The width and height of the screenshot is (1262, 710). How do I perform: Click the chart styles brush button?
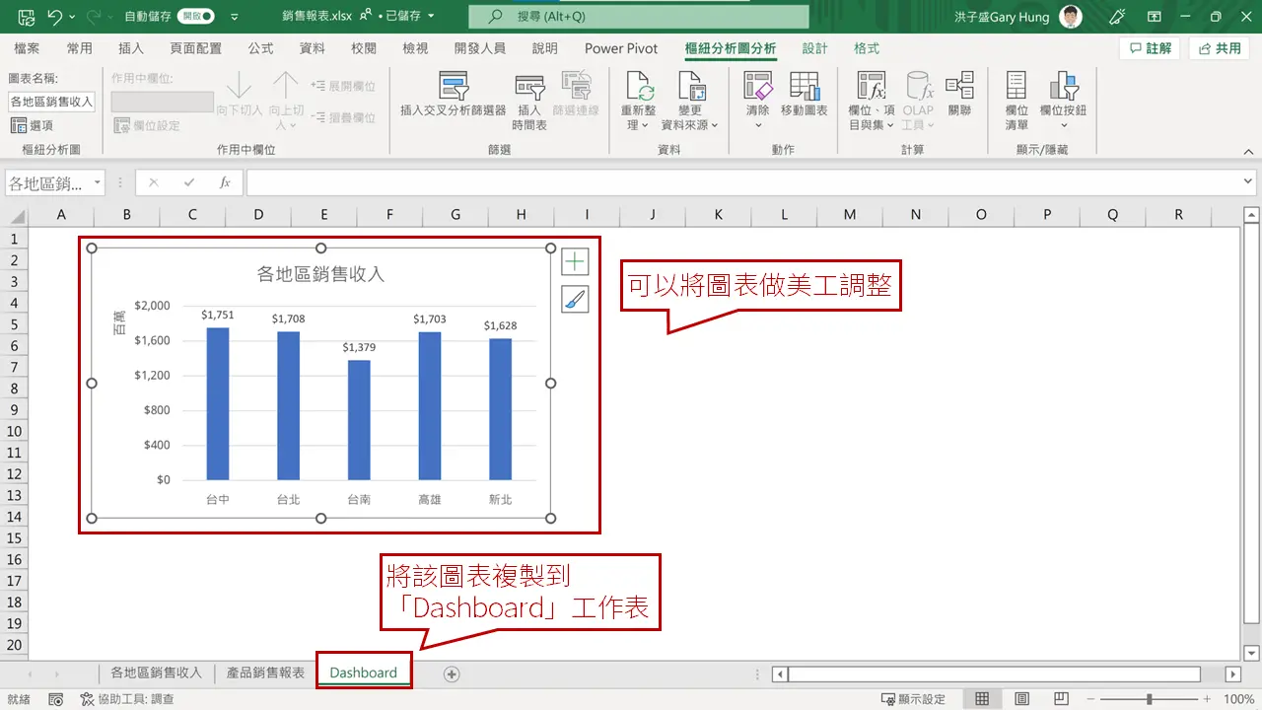[x=575, y=299]
